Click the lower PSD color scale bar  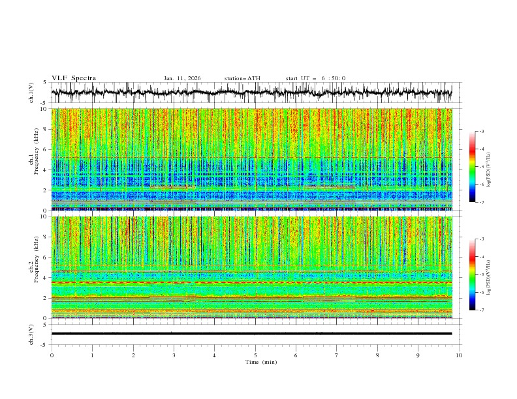click(472, 274)
